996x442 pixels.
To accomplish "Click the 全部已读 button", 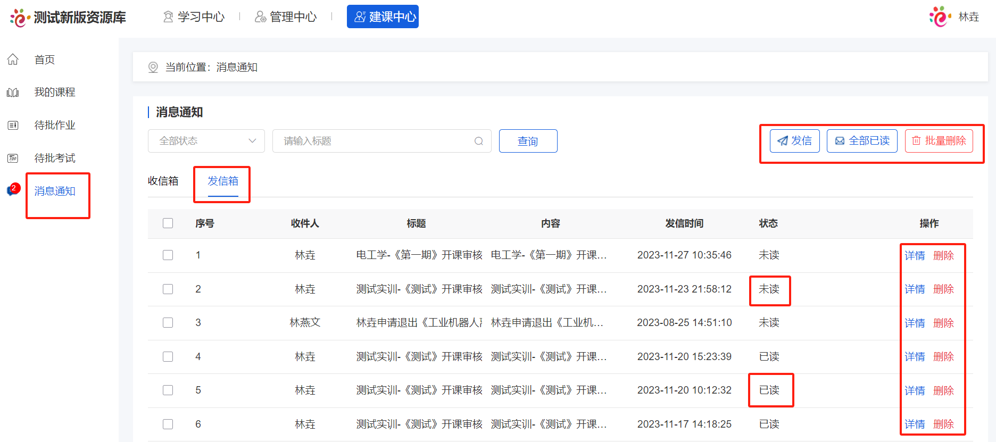I will 862,141.
